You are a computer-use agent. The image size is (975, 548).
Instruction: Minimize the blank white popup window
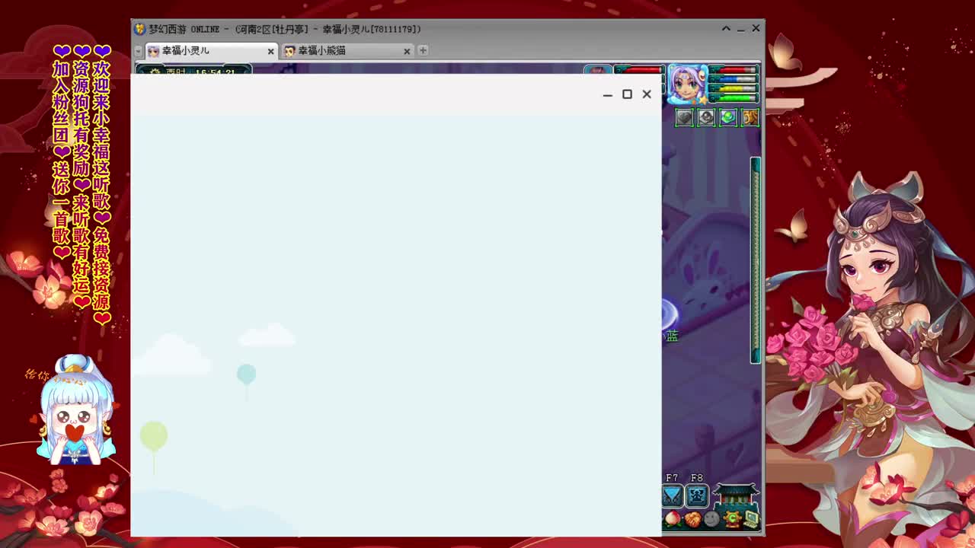607,94
